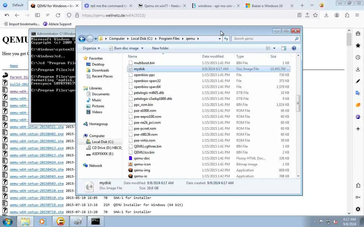
Task: Go back in browser
Action: click(x=17, y=15)
